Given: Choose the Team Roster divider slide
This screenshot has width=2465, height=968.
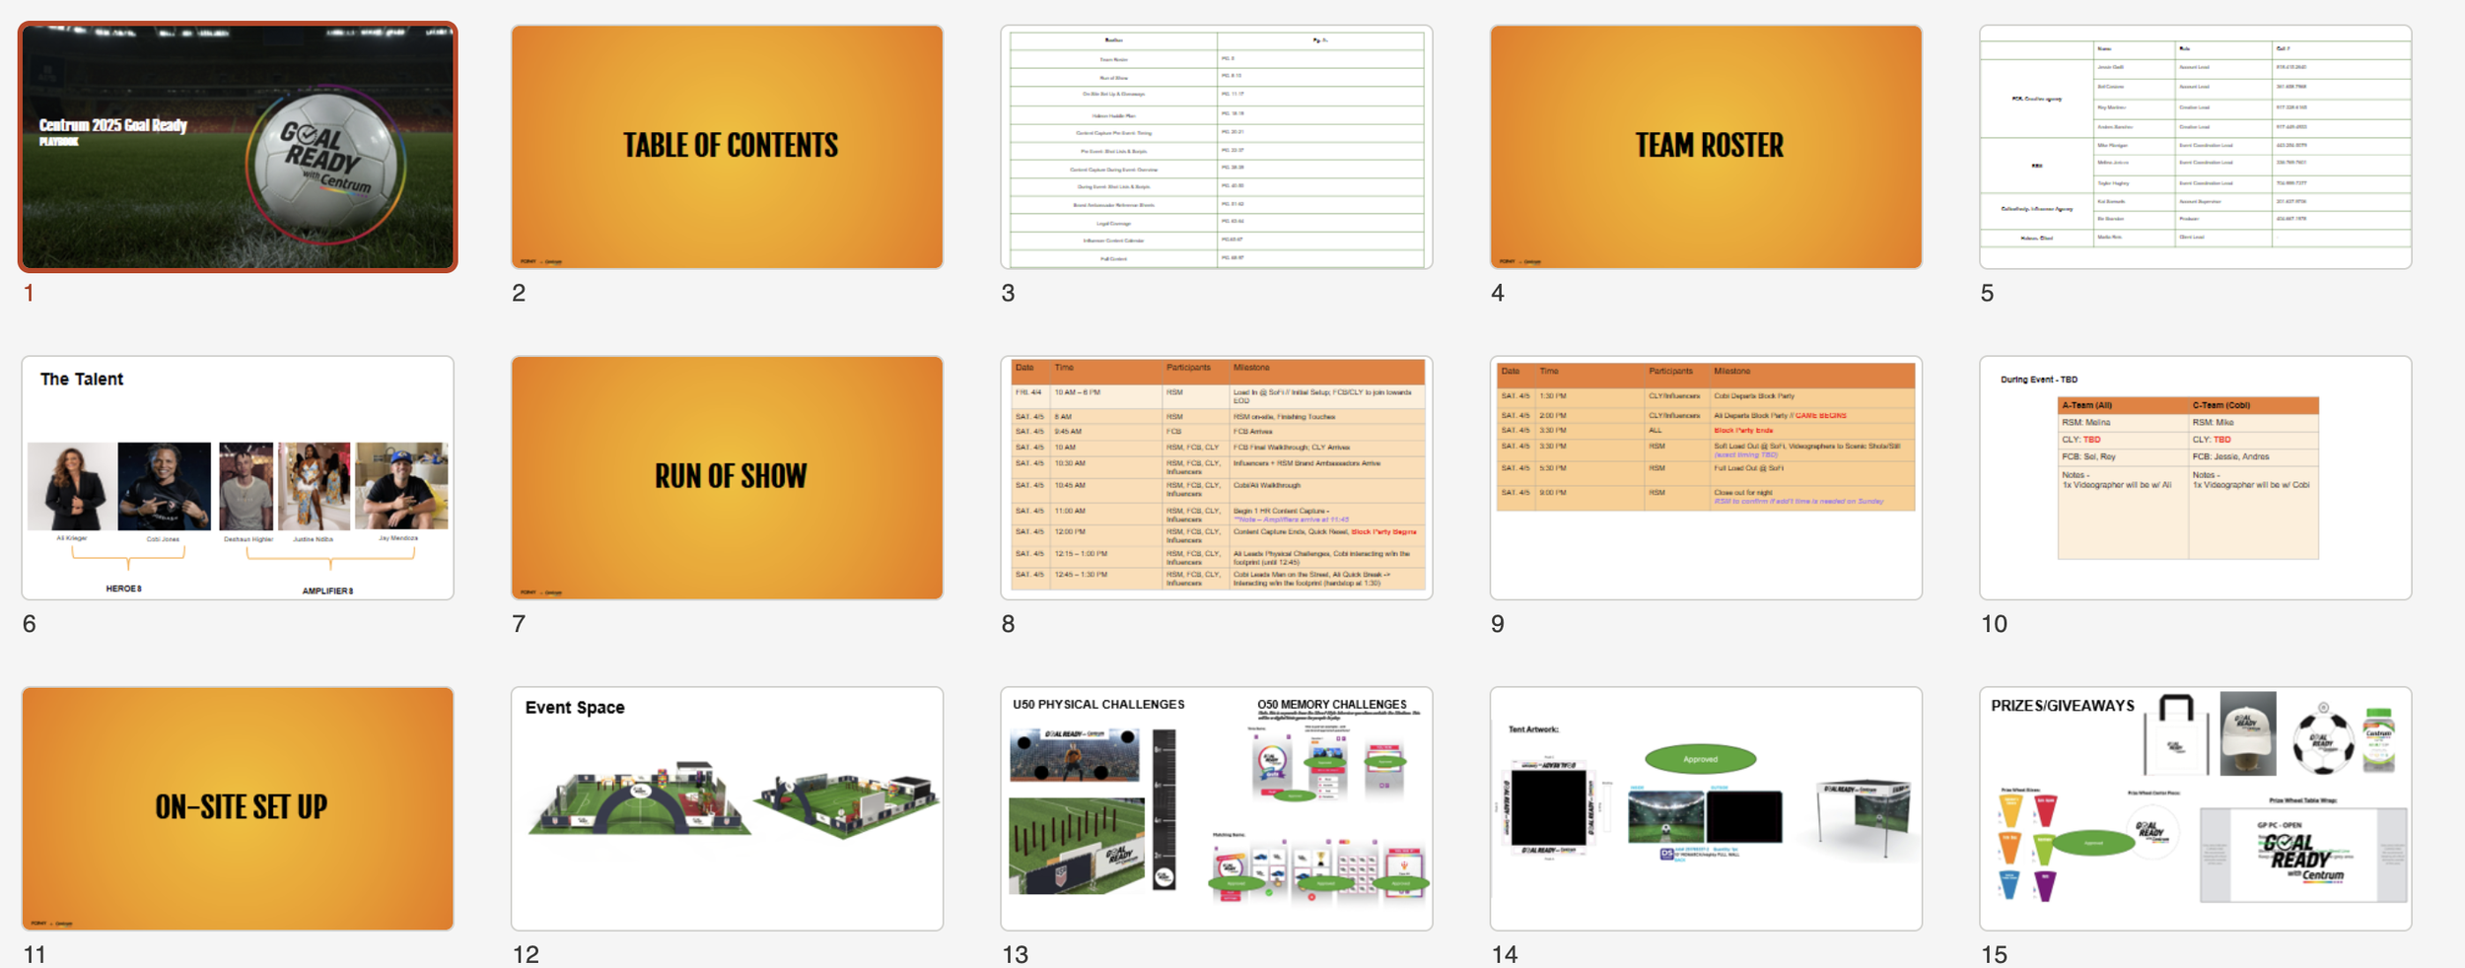Looking at the screenshot, I should pos(1706,147).
